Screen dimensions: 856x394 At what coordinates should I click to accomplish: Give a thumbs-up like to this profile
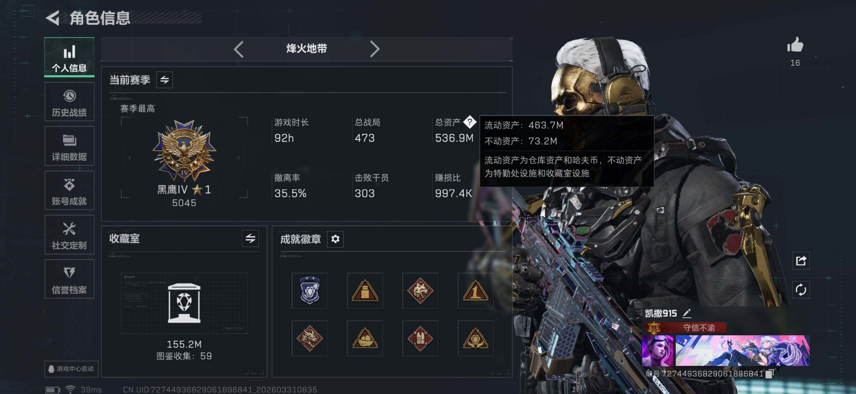[x=795, y=45]
